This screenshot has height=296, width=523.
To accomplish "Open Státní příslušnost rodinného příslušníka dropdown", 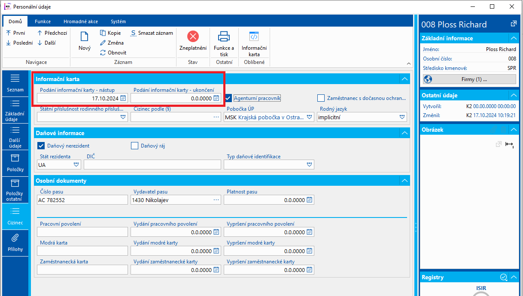I will coord(123,117).
